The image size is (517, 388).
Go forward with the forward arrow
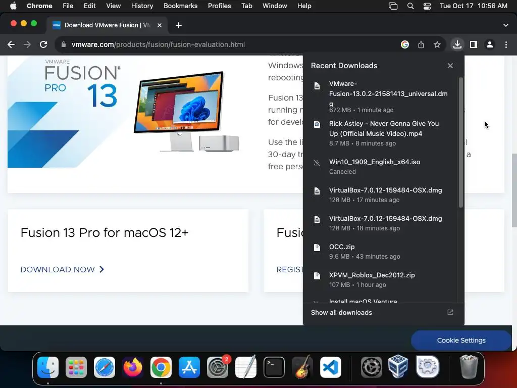point(27,44)
